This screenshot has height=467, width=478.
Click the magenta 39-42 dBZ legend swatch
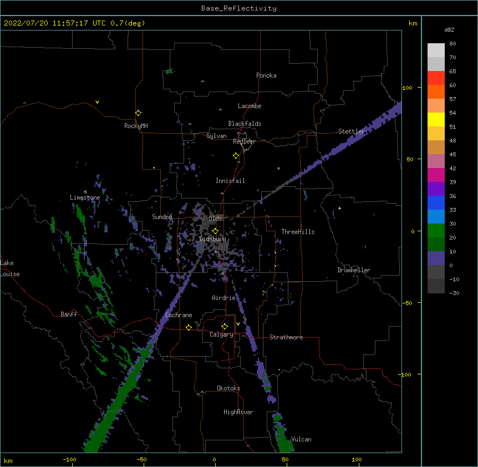pos(436,175)
